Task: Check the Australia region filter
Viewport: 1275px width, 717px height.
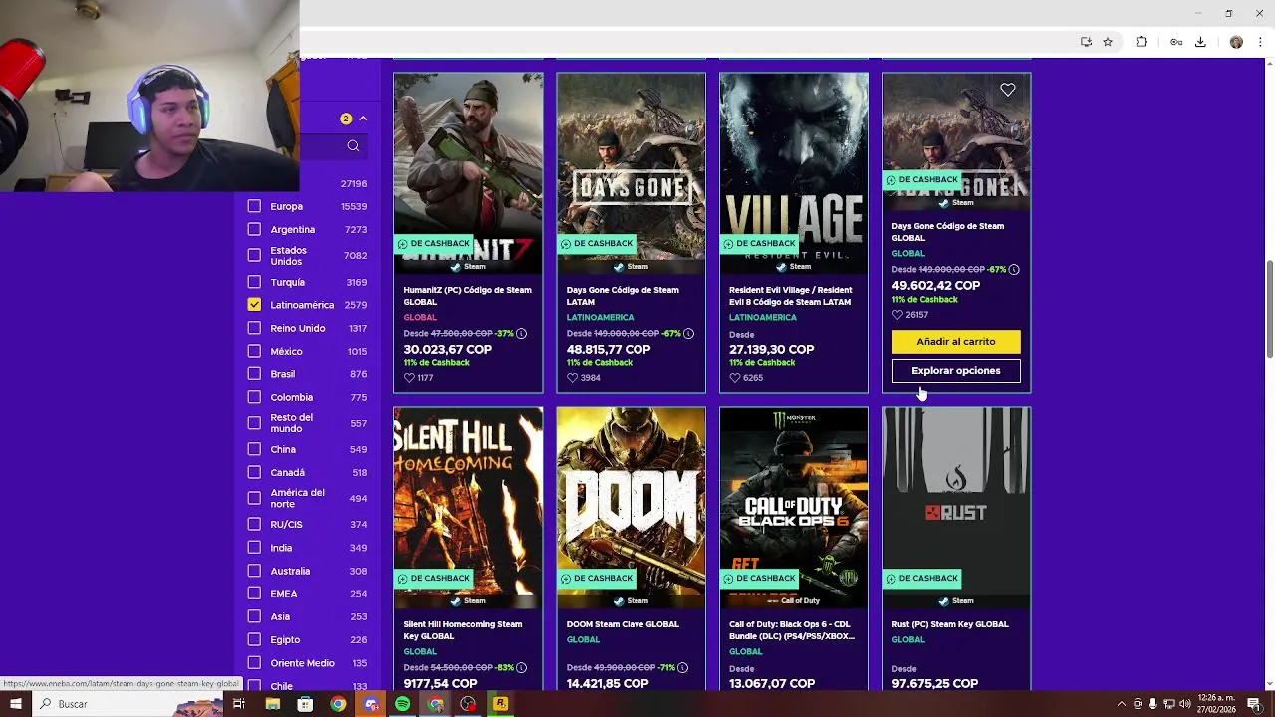Action: tap(254, 571)
